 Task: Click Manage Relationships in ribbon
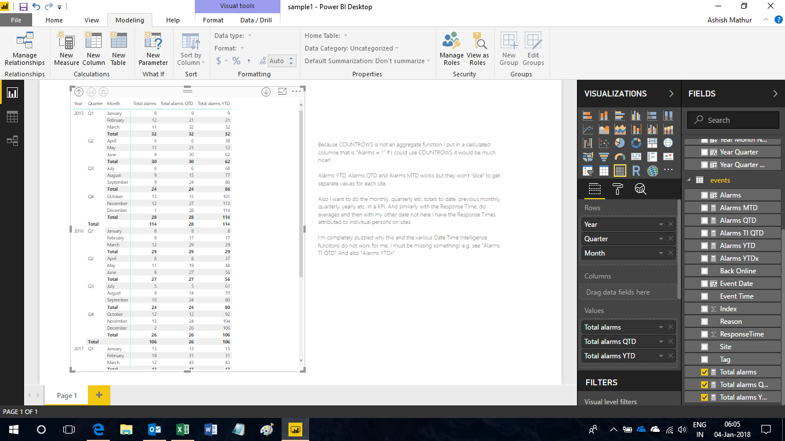pyautogui.click(x=25, y=49)
